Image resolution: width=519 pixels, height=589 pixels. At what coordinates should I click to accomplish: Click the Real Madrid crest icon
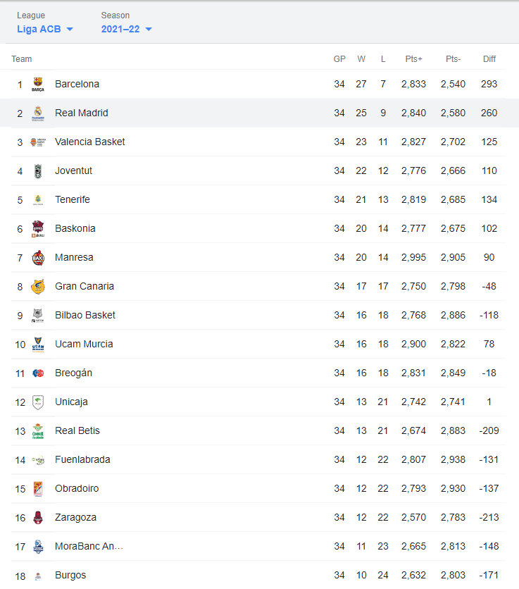pyautogui.click(x=38, y=113)
